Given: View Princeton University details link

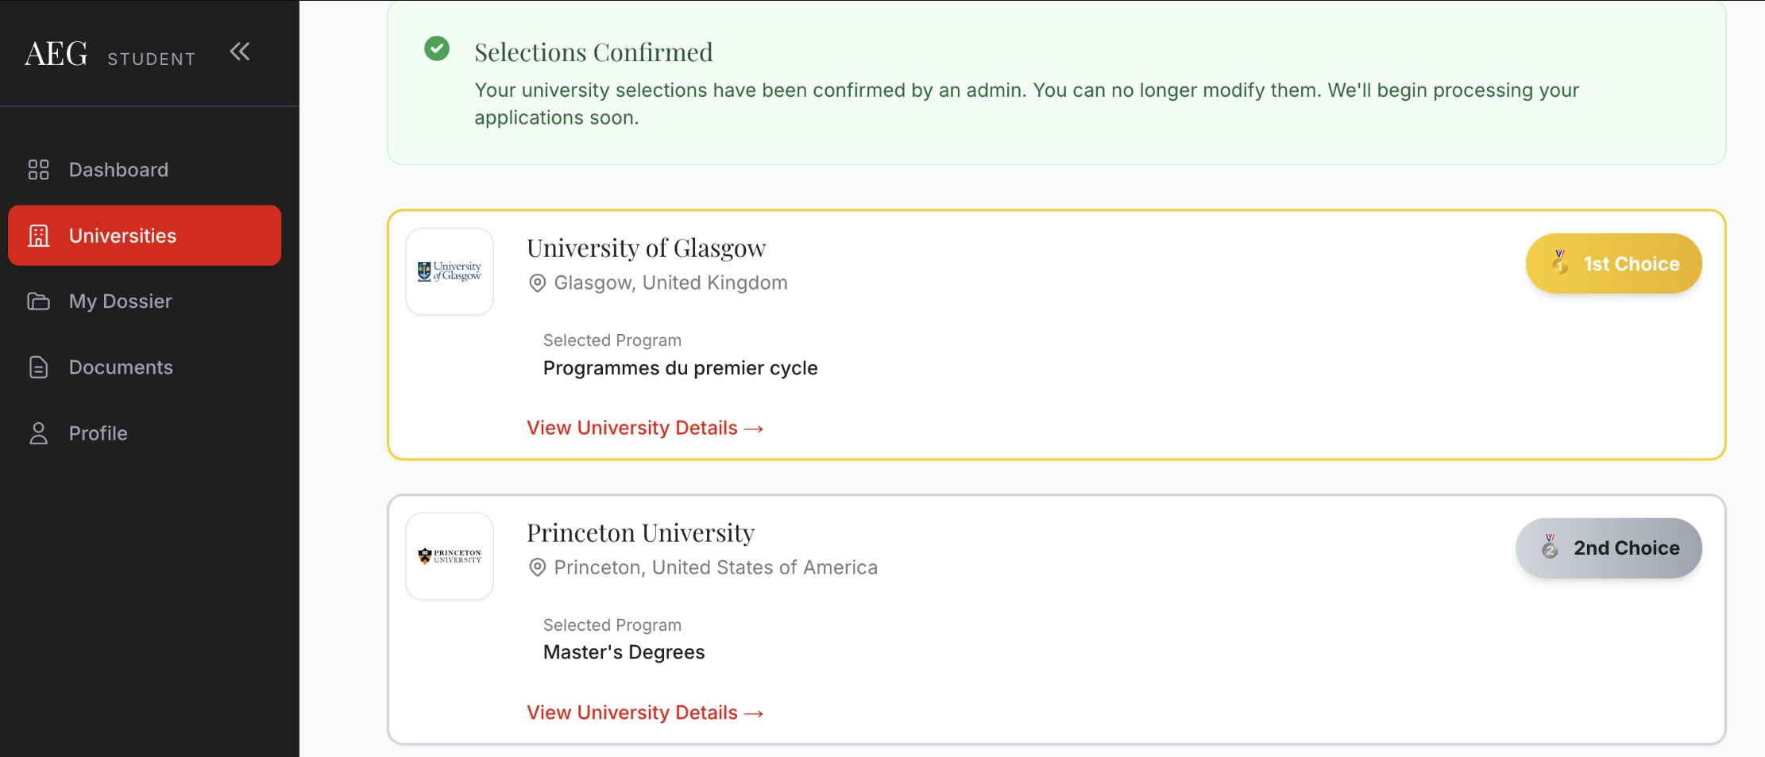Looking at the screenshot, I should pyautogui.click(x=644, y=713).
